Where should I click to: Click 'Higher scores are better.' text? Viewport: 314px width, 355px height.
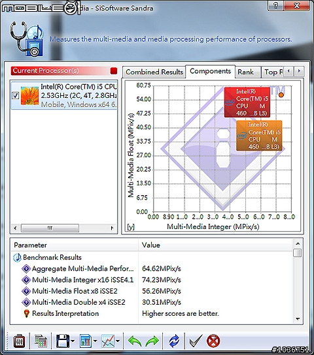coord(181,313)
